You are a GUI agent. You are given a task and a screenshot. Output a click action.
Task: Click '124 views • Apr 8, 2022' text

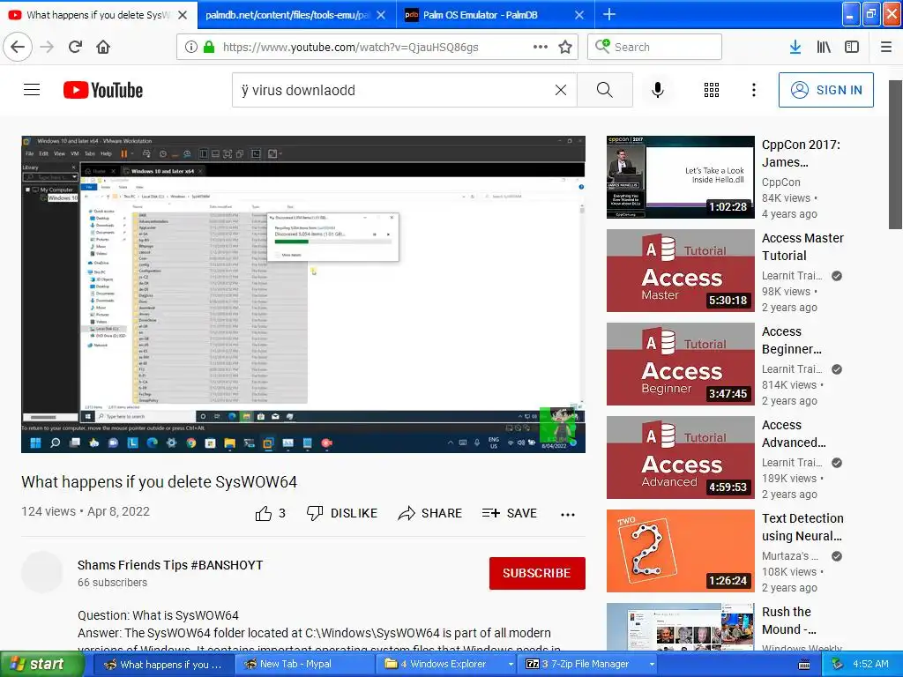pos(86,511)
